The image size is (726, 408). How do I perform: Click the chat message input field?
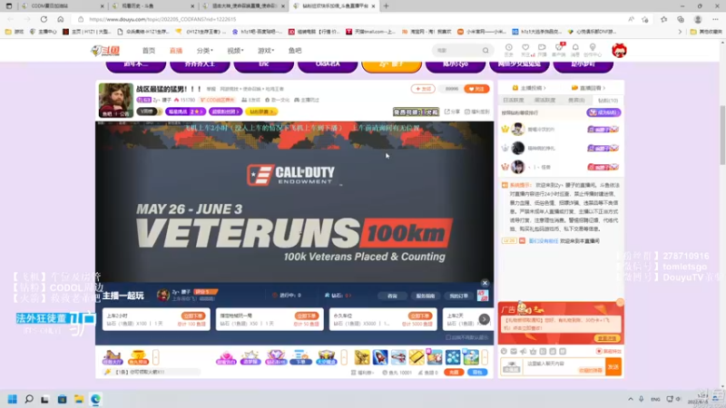click(564, 367)
